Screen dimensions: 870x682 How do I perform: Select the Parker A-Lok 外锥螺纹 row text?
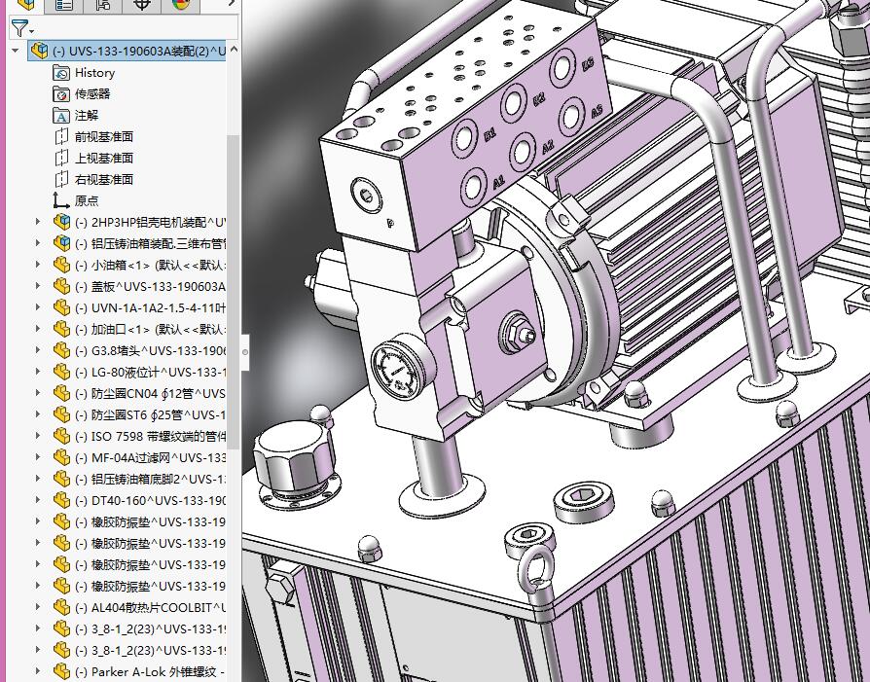tap(151, 671)
